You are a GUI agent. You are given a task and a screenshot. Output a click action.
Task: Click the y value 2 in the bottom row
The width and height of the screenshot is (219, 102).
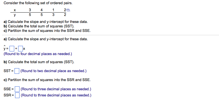(65, 15)
